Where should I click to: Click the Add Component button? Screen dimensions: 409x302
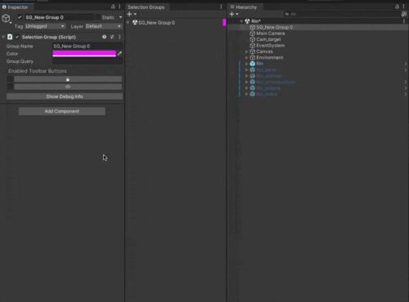[62, 111]
